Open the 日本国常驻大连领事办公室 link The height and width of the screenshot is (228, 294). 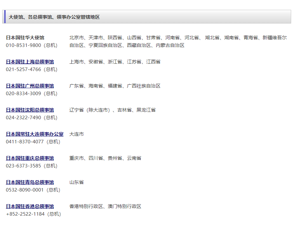click(x=35, y=134)
